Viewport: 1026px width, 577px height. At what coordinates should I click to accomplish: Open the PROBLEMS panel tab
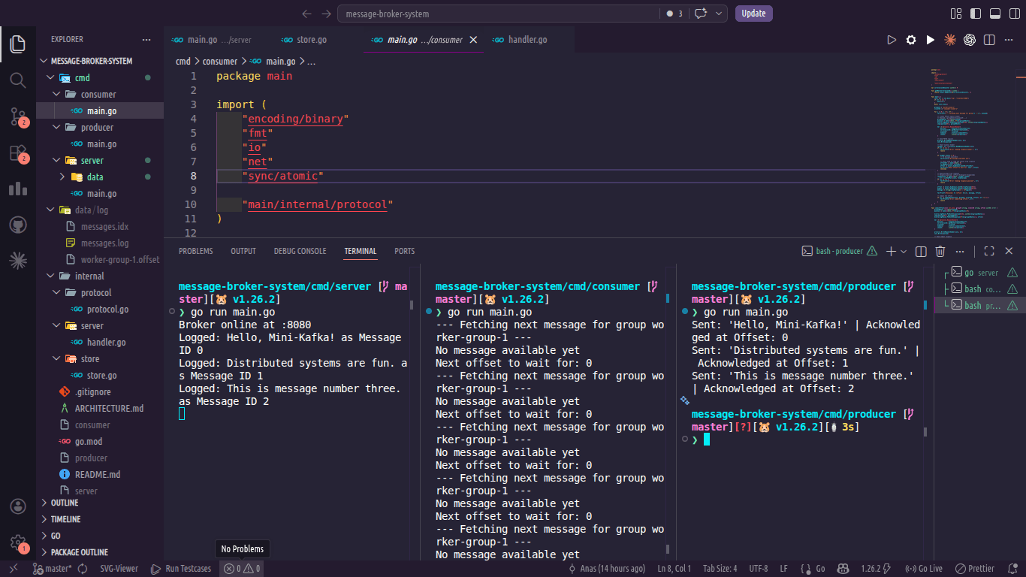[196, 251]
